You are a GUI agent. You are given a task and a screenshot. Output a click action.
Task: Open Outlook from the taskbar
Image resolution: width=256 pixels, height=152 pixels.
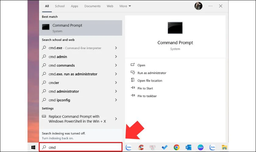[x=188, y=147]
